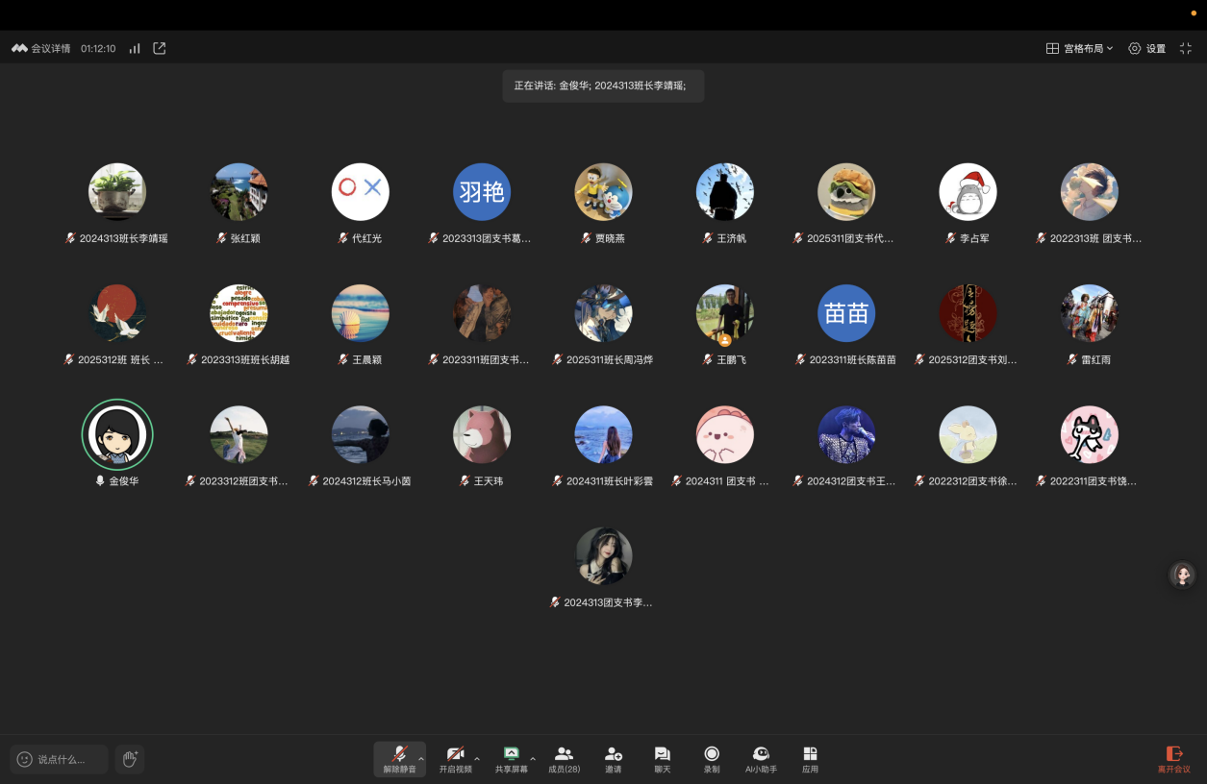Expand audio options arrow next to 解除静音

click(421, 758)
